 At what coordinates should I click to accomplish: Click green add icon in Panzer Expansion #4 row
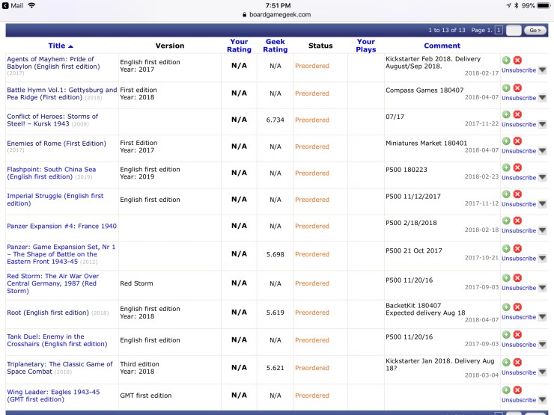tap(506, 221)
